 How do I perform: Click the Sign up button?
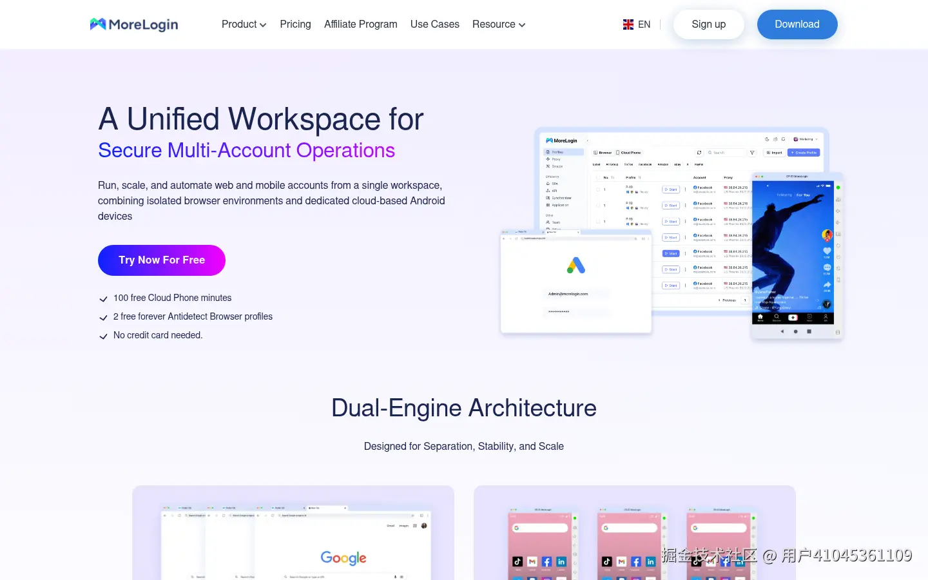point(709,24)
